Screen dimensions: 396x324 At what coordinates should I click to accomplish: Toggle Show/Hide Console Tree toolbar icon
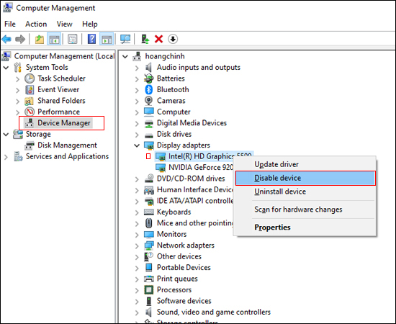54,39
